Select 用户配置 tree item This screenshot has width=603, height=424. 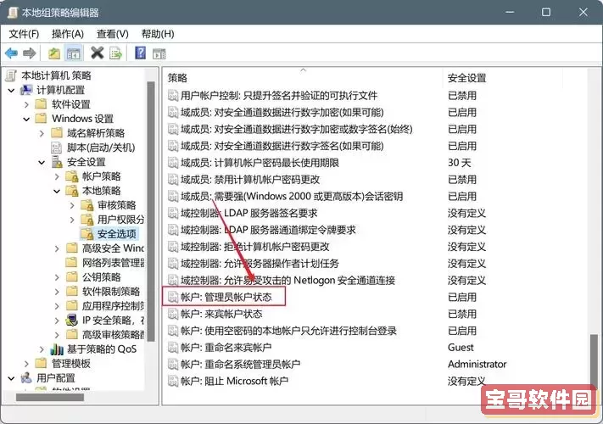point(56,378)
